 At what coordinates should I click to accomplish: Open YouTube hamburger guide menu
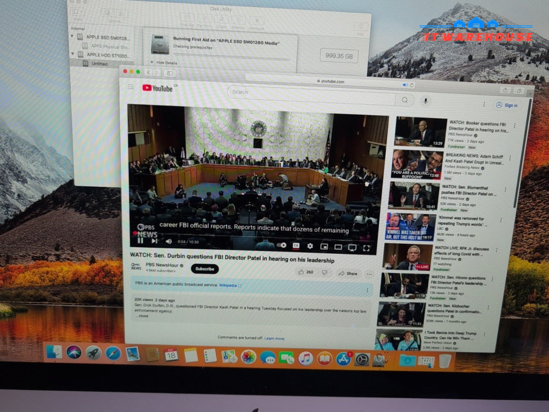pos(131,87)
